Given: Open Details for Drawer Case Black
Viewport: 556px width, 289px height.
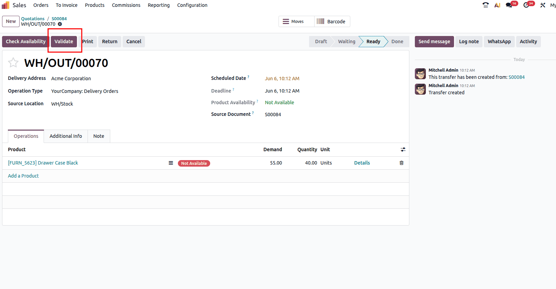Looking at the screenshot, I should click(362, 163).
